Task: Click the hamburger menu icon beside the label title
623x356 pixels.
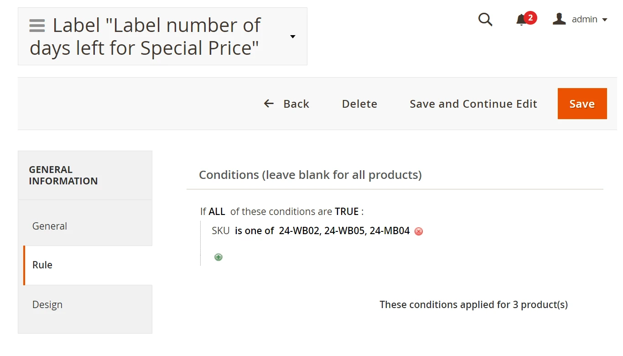Action: (37, 26)
